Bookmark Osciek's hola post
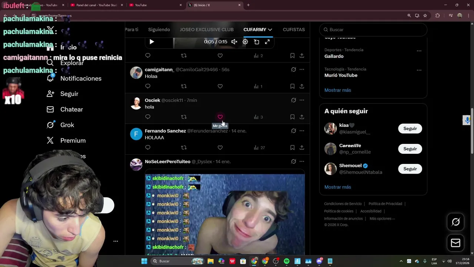 292,117
